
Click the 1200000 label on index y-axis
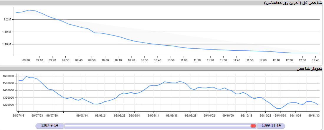tap(8, 105)
